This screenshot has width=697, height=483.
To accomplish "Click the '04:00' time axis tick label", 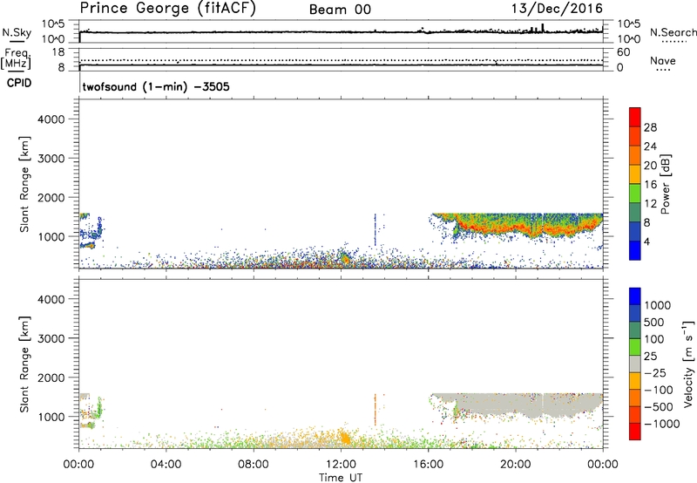I will 166,465.
